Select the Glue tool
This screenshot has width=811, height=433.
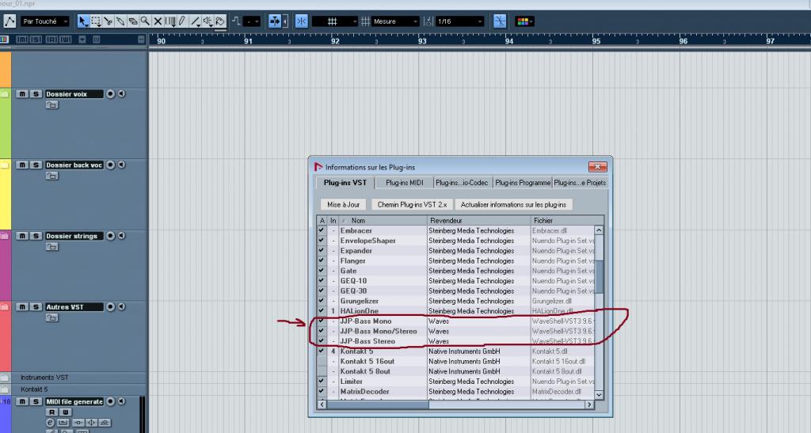(x=120, y=21)
